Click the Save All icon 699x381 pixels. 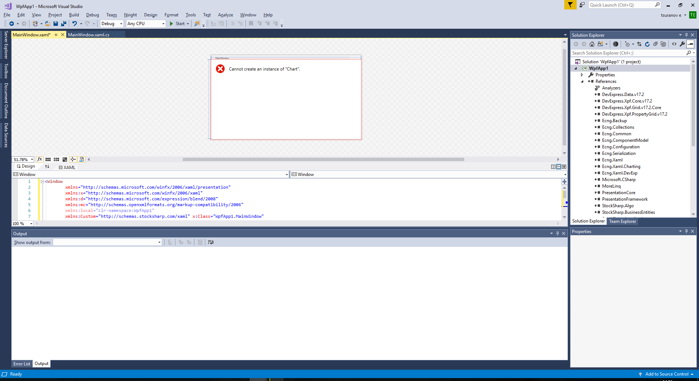[x=64, y=24]
